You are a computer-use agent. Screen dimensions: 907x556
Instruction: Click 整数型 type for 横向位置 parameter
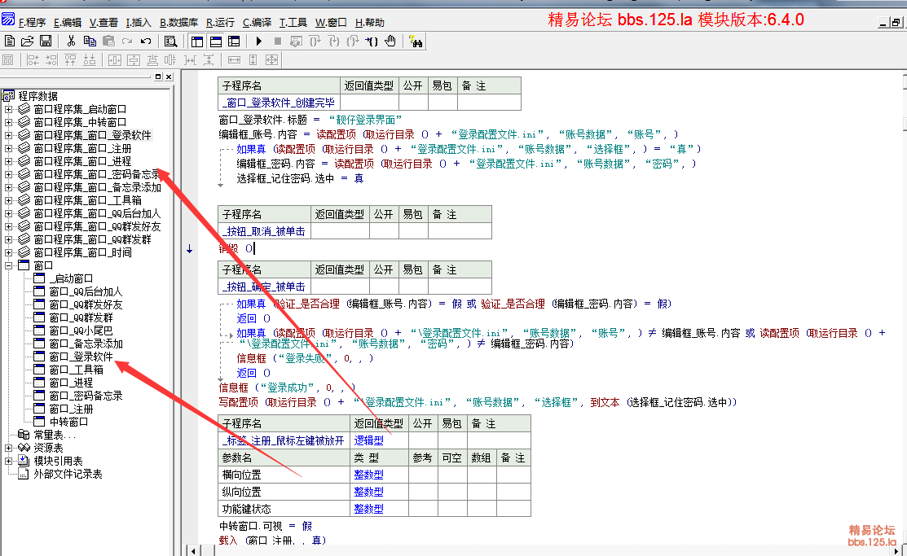[368, 475]
